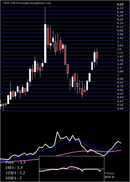Select the 4.32 price axis label
Image resolution: width=130 pixels, height=182 pixels.
pos(120,105)
